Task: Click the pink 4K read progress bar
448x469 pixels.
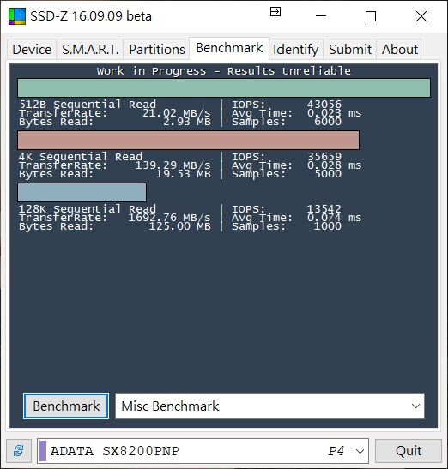Action: 188,140
